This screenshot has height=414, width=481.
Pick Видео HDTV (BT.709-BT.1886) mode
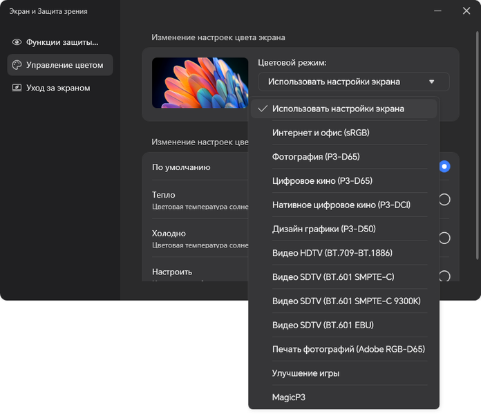[332, 253]
